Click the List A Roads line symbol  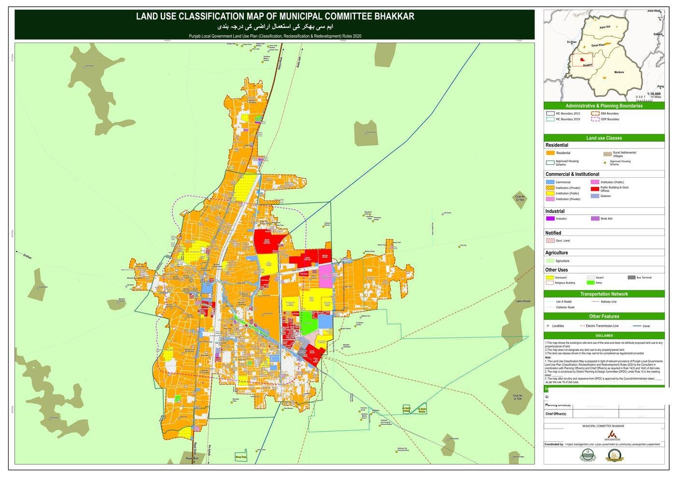(x=550, y=302)
